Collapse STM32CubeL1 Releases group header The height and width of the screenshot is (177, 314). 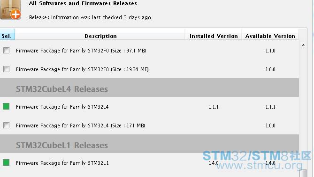point(149,144)
